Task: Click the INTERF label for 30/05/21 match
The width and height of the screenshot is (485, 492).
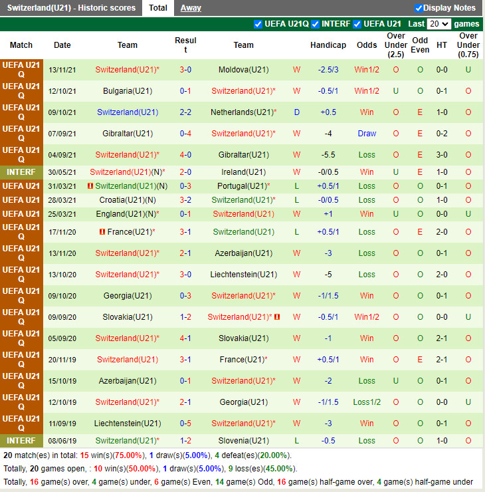Action: (21, 172)
